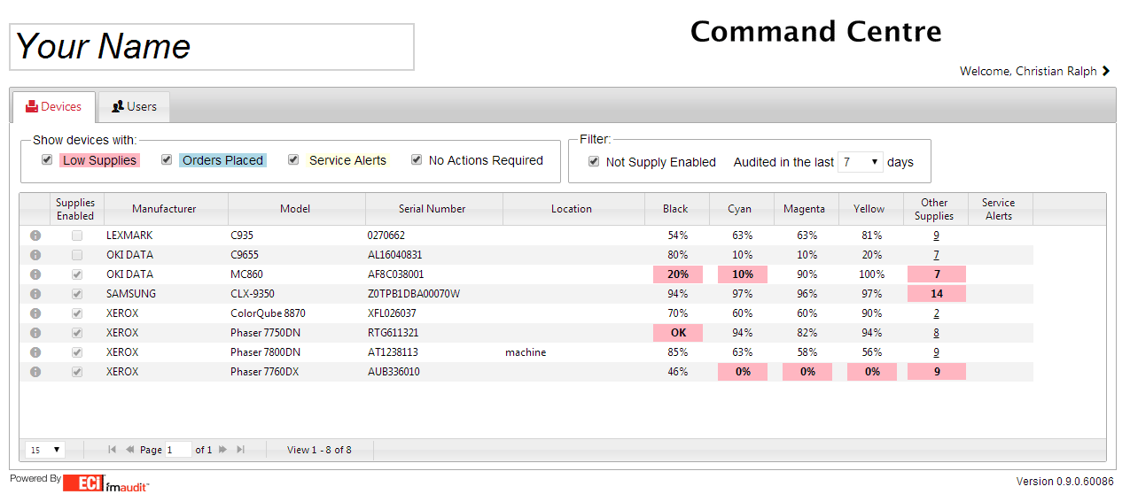Image resolution: width=1130 pixels, height=502 pixels.
Task: Toggle Low Supplies checkbox
Action: tap(47, 160)
